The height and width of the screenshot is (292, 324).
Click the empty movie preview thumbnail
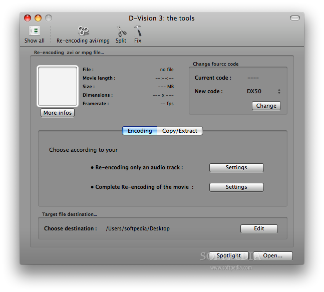click(58, 86)
